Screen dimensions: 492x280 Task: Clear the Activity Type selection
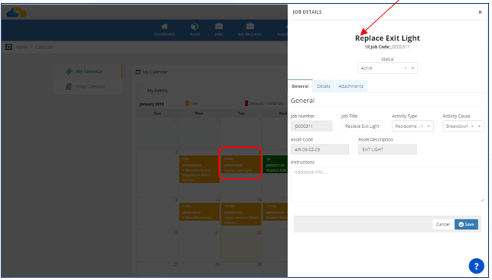point(422,126)
